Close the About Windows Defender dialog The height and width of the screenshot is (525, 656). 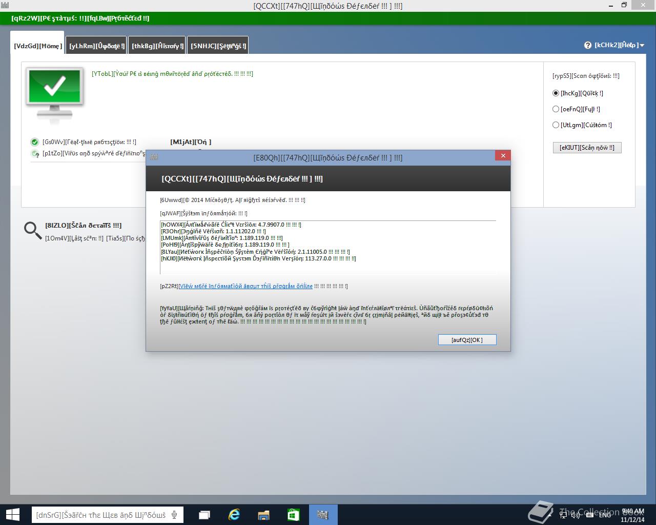click(503, 156)
